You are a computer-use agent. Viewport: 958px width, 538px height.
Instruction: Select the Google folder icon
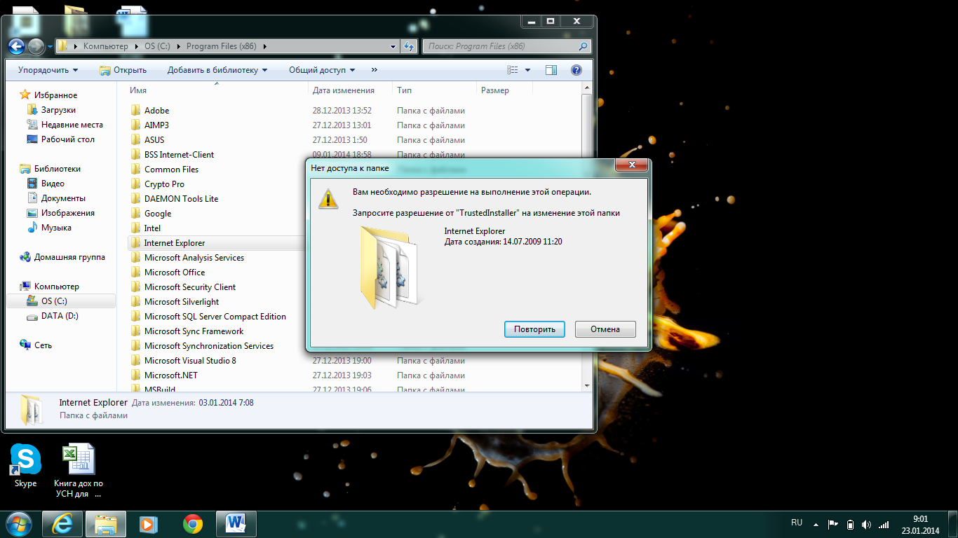click(136, 214)
